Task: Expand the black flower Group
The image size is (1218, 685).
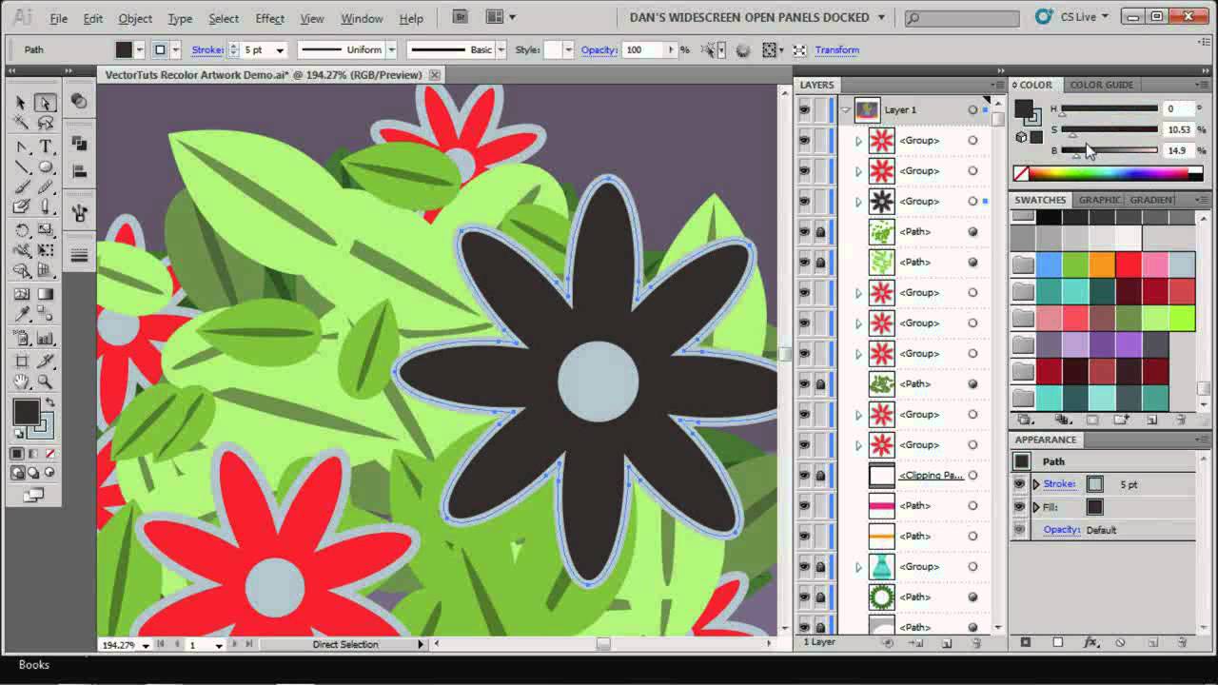Action: tap(858, 202)
